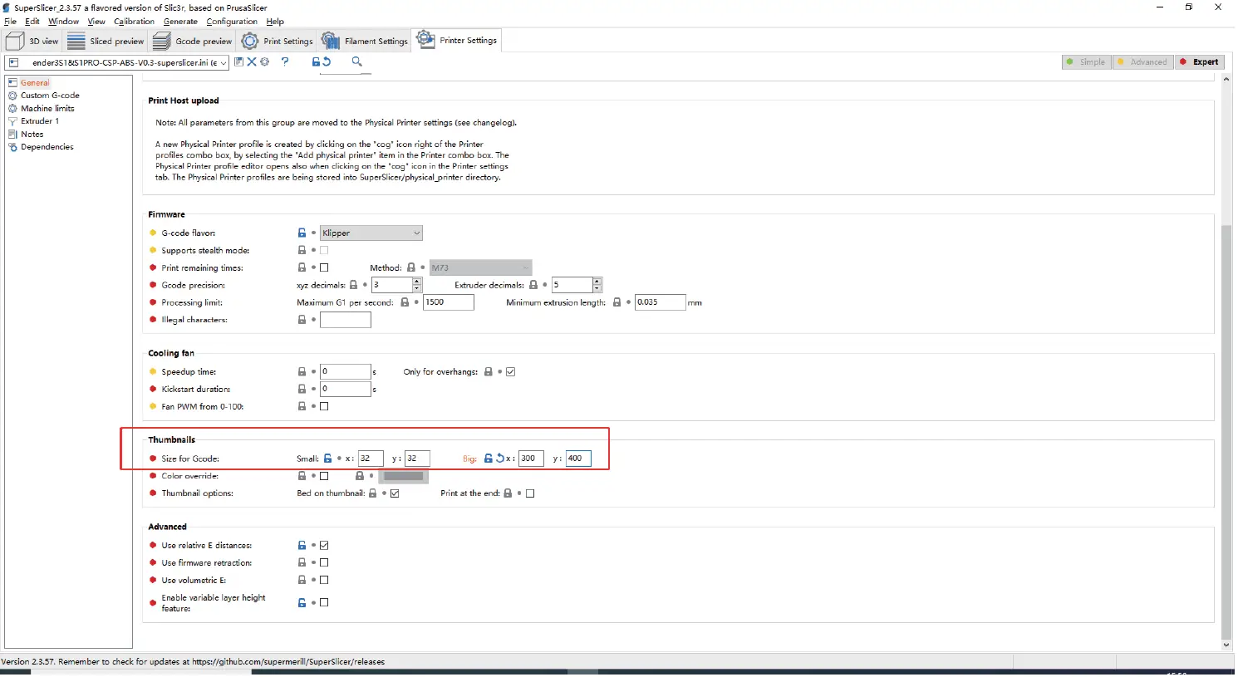Open the Calibration menu
The image size is (1238, 677).
135,22
